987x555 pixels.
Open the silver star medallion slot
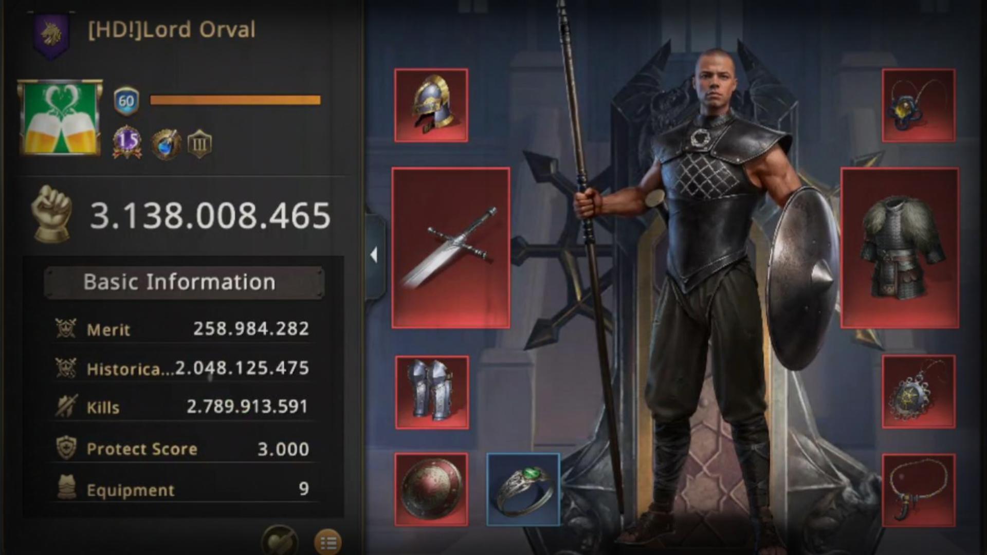(919, 392)
